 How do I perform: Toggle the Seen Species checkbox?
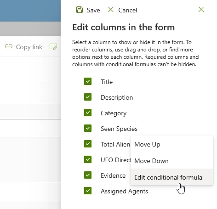(88, 128)
